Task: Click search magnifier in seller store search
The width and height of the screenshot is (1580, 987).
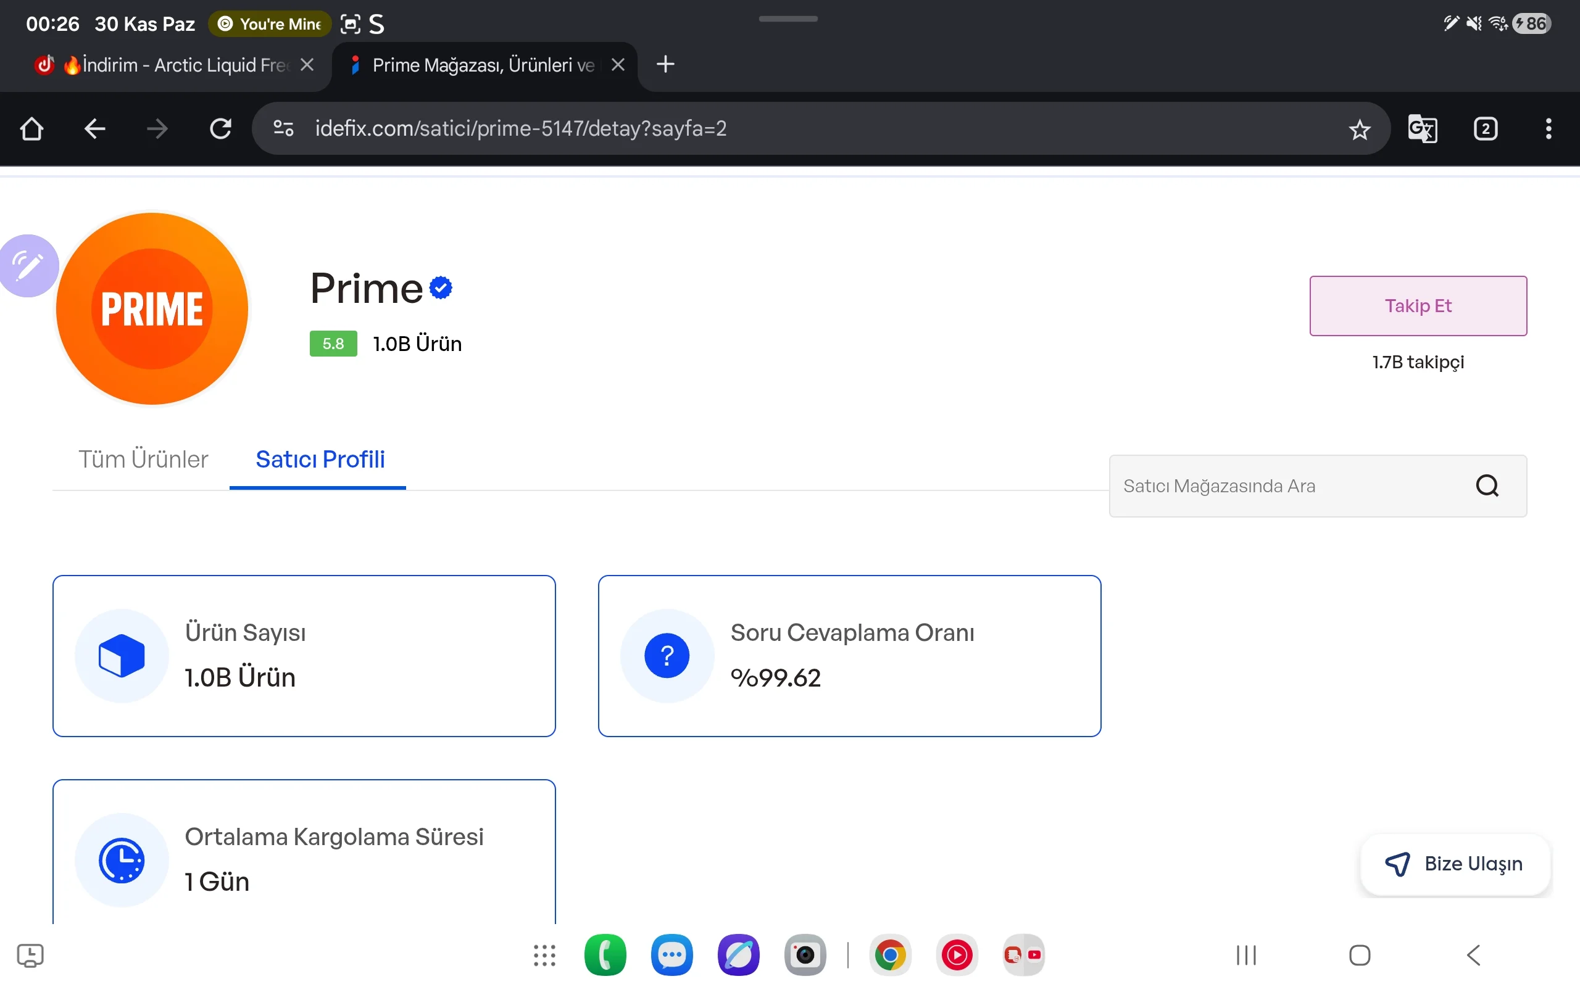Action: click(1487, 485)
